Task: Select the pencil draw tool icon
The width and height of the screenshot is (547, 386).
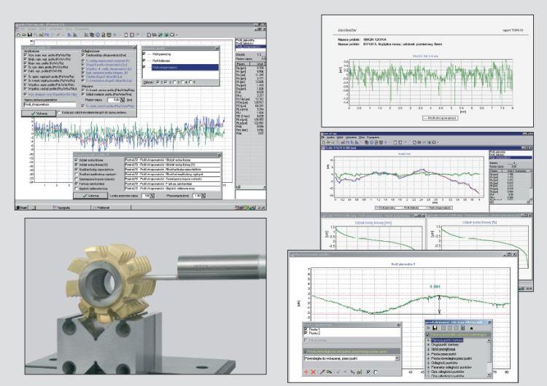Action: coord(322,371)
